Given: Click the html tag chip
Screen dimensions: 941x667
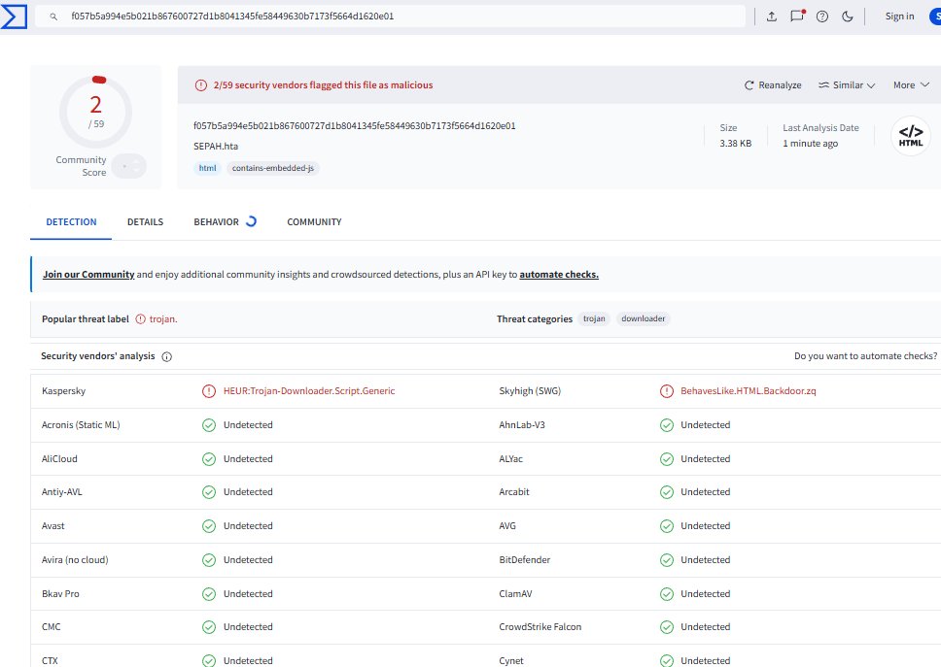Looking at the screenshot, I should point(207,168).
